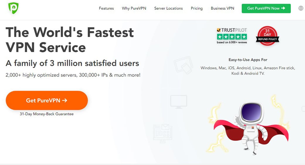Open the globe language selector
This screenshot has width=305, height=165.
pyautogui.click(x=301, y=8)
